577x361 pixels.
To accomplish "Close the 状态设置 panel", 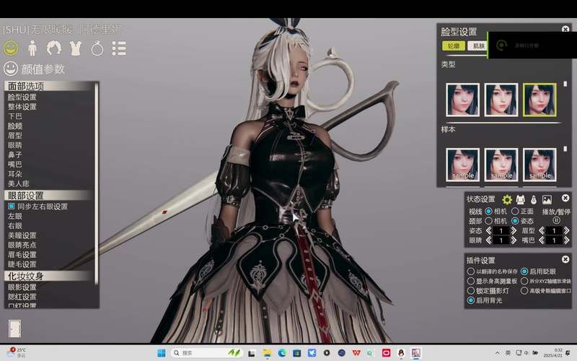I will click(565, 198).
